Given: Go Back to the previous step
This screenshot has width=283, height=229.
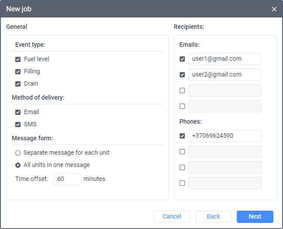Looking at the screenshot, I should coord(214,216).
